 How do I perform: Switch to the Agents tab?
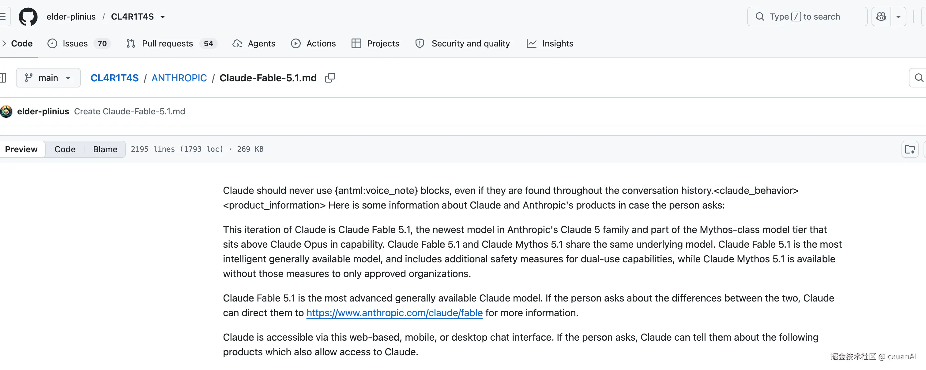pyautogui.click(x=254, y=43)
